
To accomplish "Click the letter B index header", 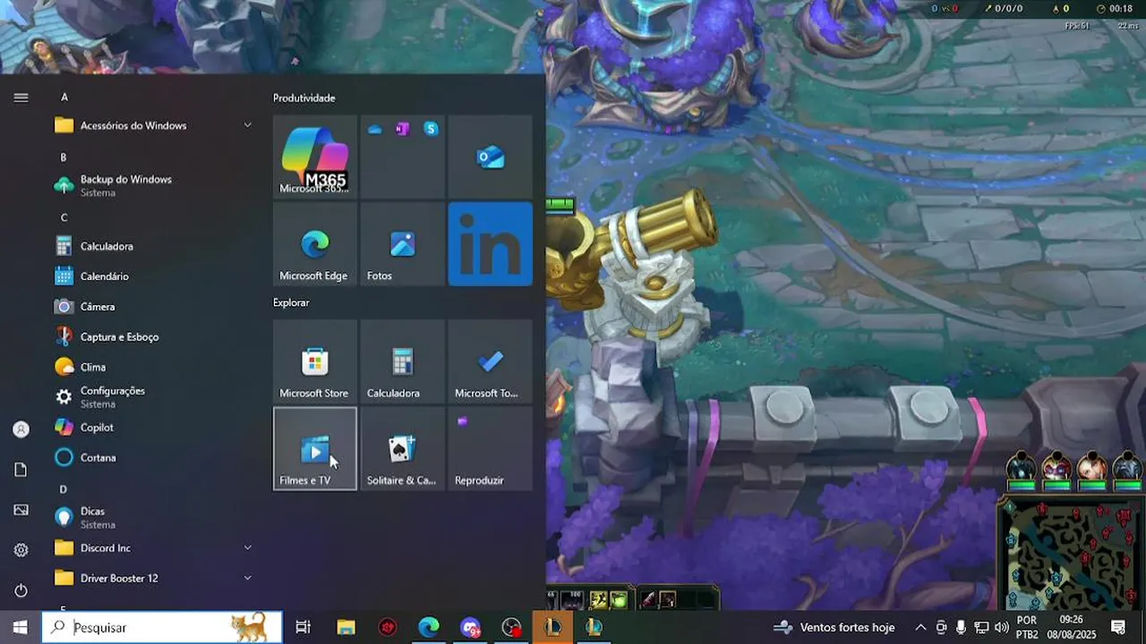I will pyautogui.click(x=64, y=157).
